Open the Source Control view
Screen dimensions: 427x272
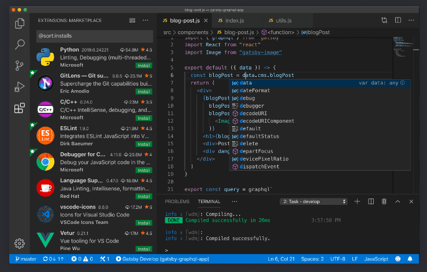pos(20,65)
